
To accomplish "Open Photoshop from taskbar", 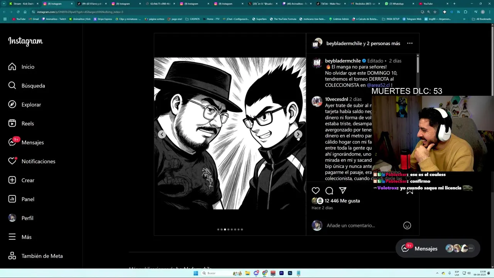I will pos(290,273).
